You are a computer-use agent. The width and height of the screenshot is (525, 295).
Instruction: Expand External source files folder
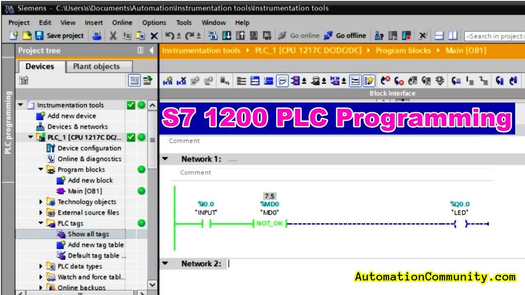tap(41, 212)
